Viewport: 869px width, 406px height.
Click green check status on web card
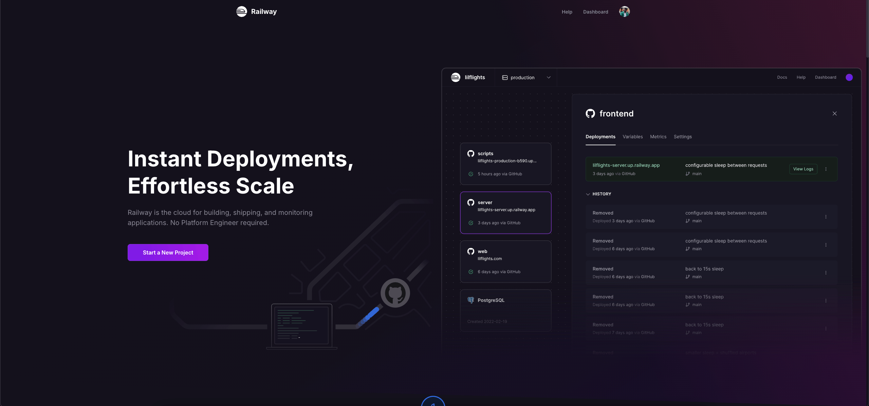point(471,271)
